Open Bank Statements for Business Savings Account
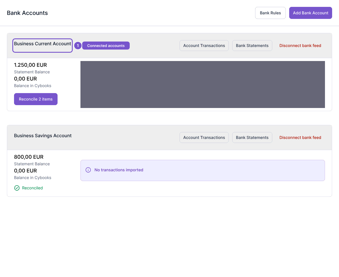The height and width of the screenshot is (277, 339). coord(252,137)
